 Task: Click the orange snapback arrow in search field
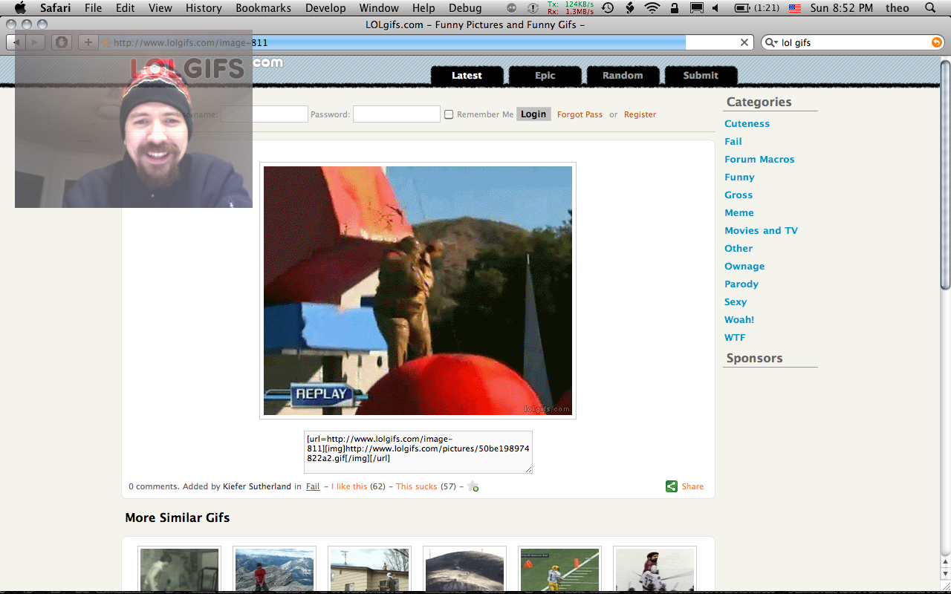936,42
